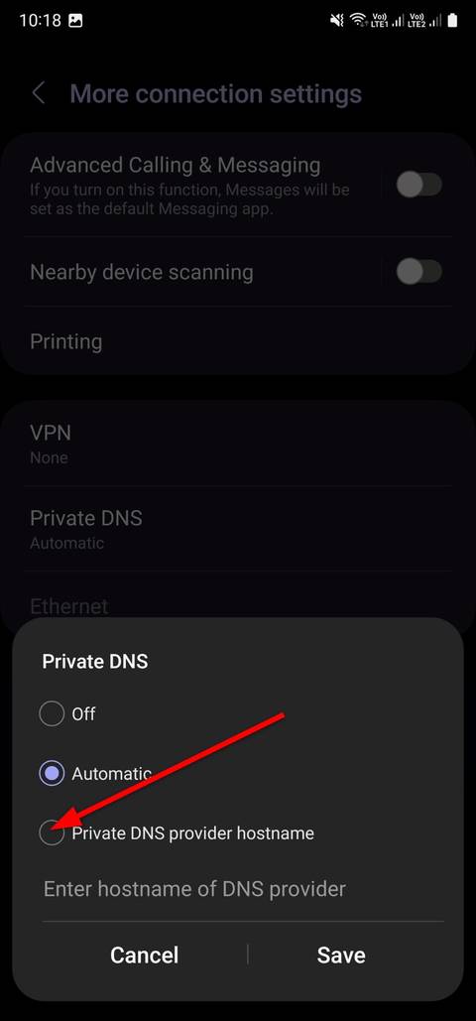
Task: Tap the battery icon in status bar
Action: click(452, 21)
